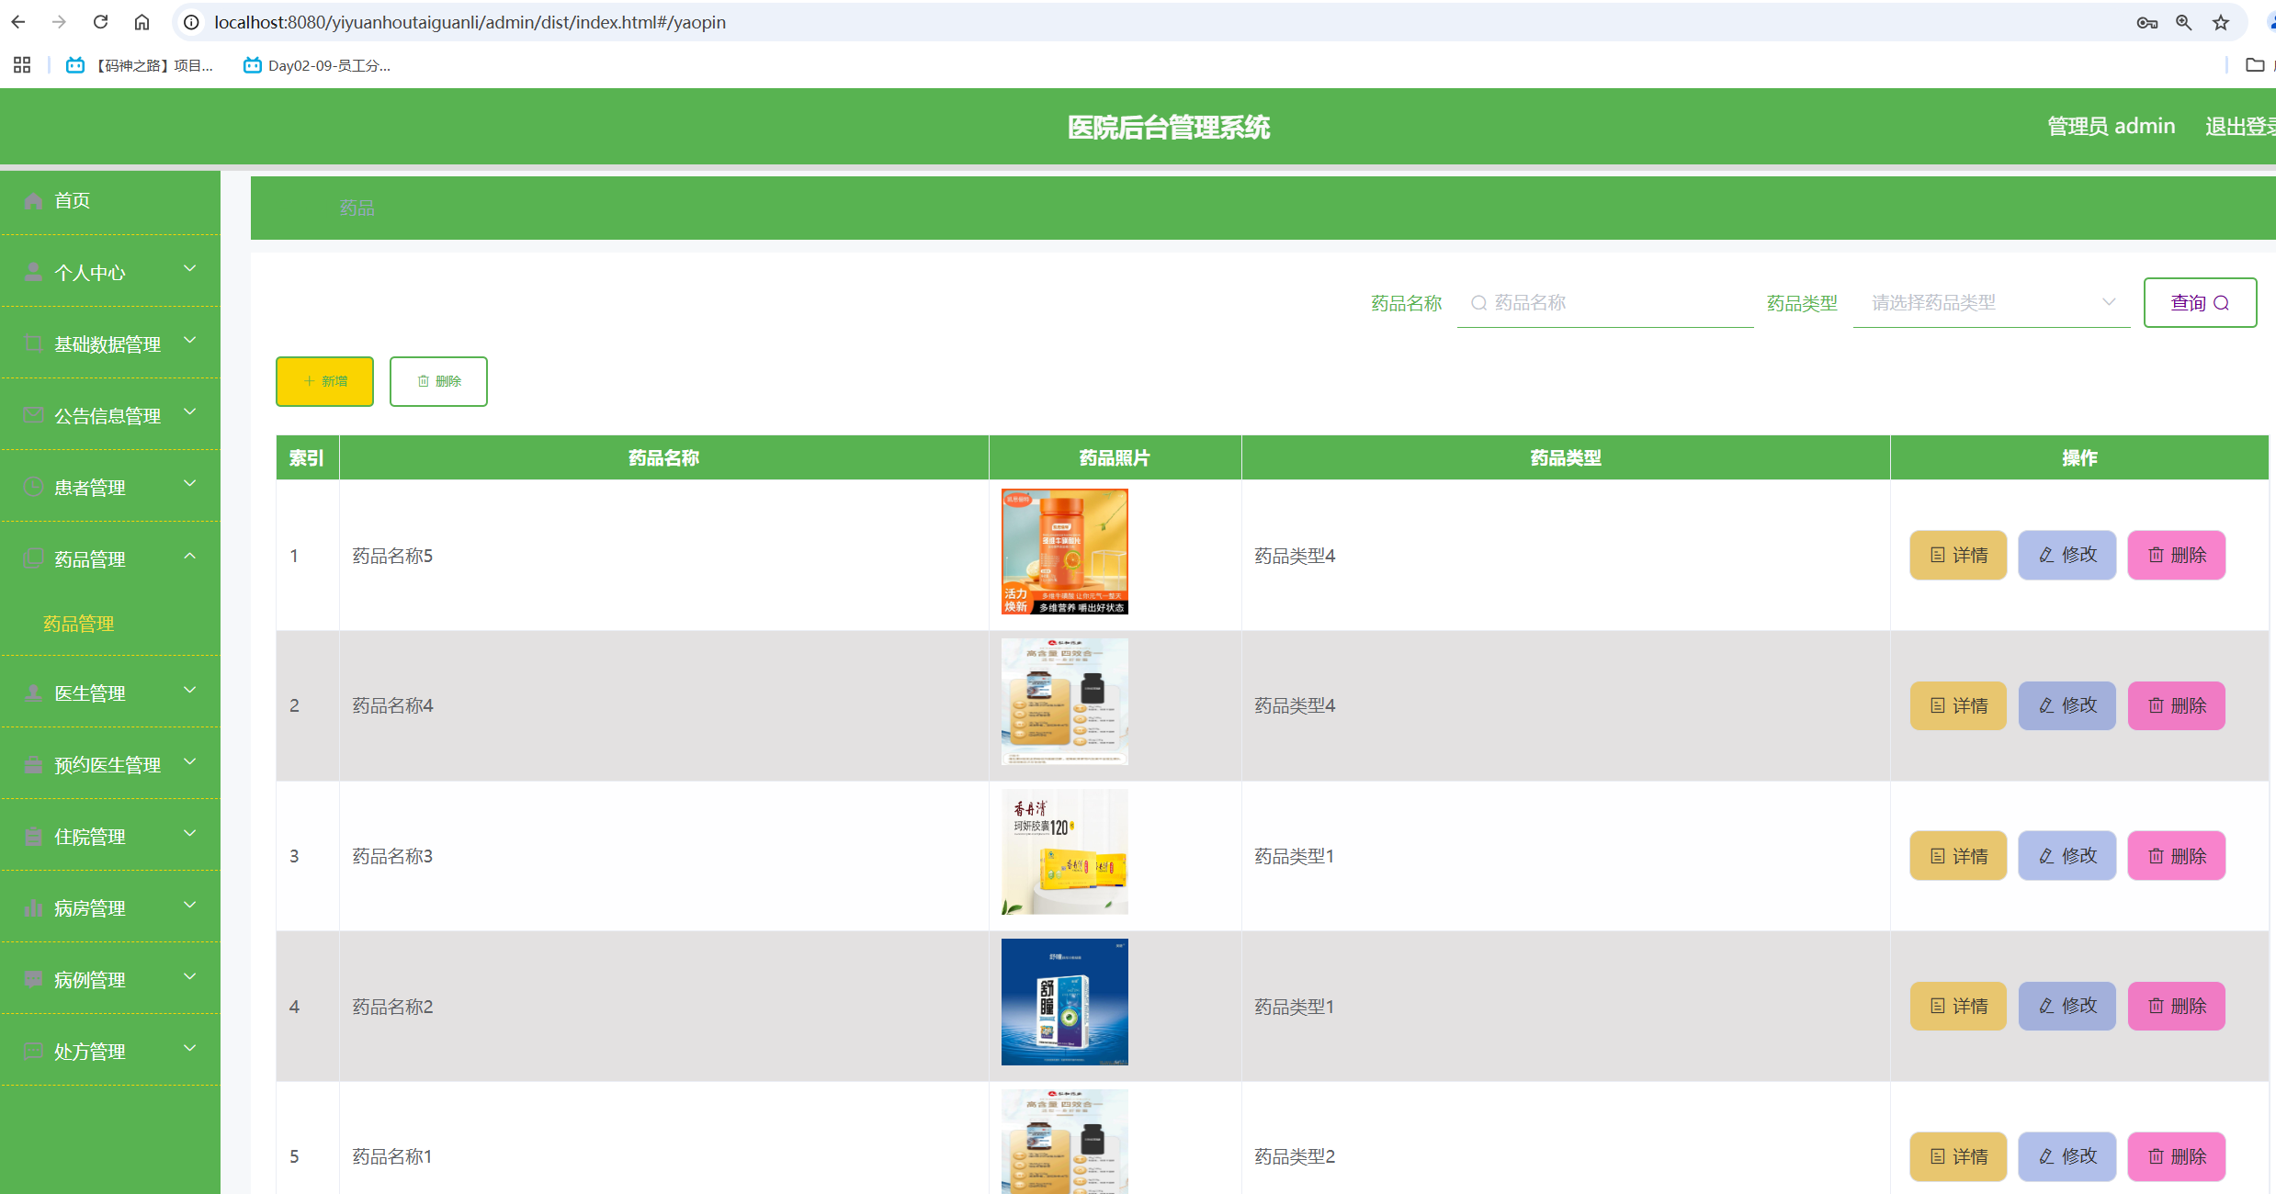Screen dimensions: 2276x1194
Task: Open the browser zoom magnifier icon
Action: click(x=2184, y=22)
